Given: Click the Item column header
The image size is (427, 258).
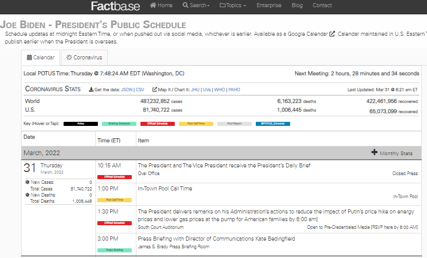Looking at the screenshot, I should click(143, 140).
